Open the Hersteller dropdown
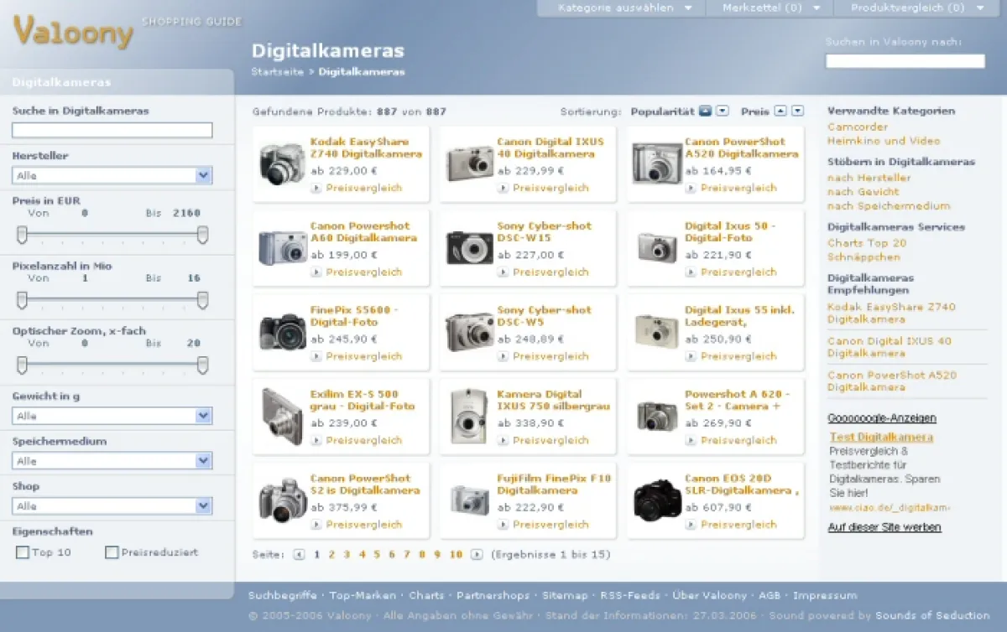Screen dimensions: 1007x632 pyautogui.click(x=112, y=175)
